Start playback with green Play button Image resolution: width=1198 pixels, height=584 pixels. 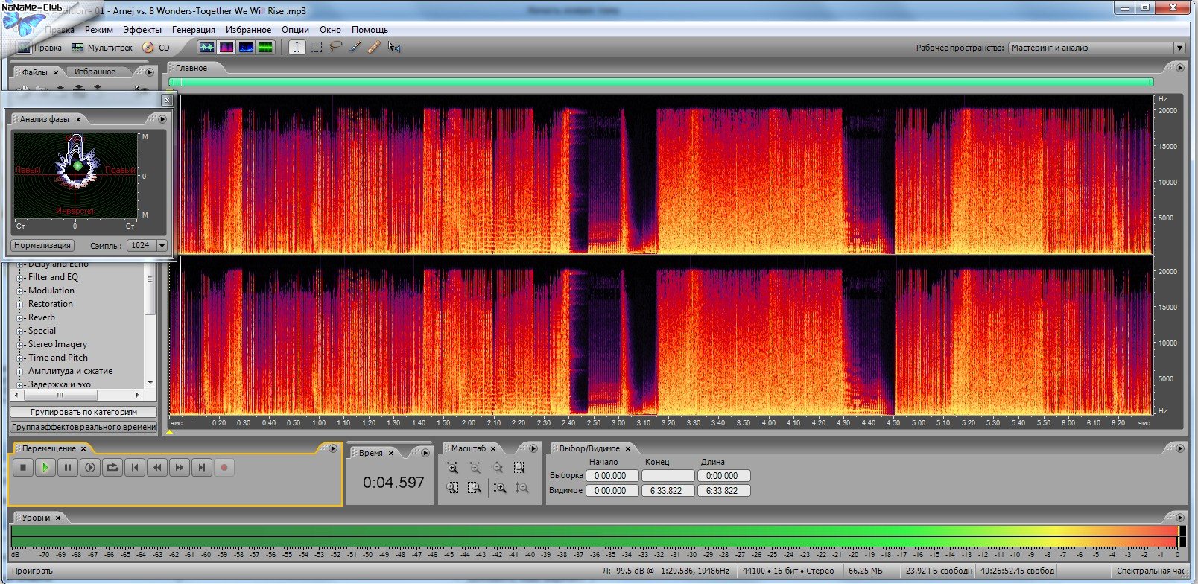point(45,468)
